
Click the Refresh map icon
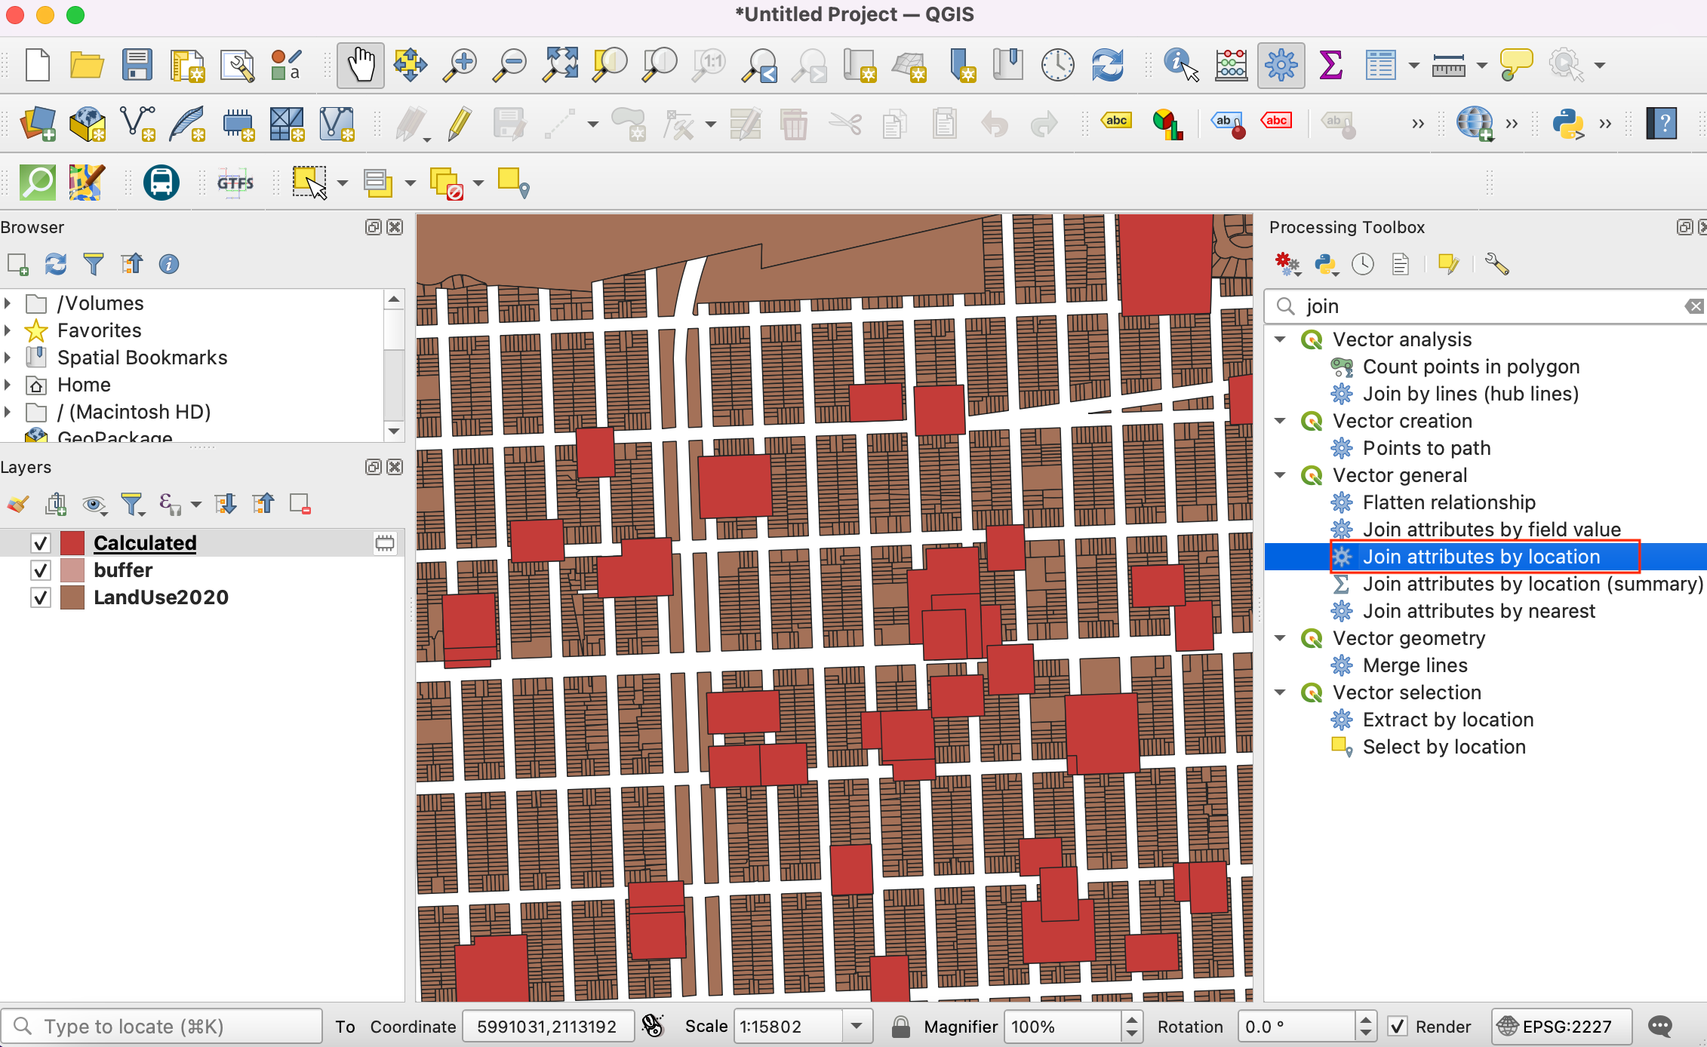pos(1107,66)
